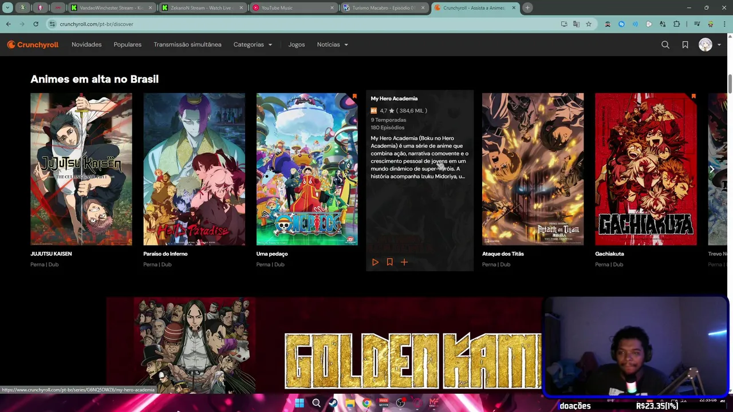This screenshot has width=733, height=412.
Task: Open OBS Studio from the taskbar
Action: (400, 403)
